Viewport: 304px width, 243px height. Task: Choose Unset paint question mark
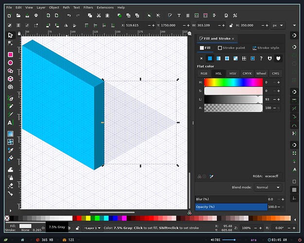pyautogui.click(x=261, y=58)
